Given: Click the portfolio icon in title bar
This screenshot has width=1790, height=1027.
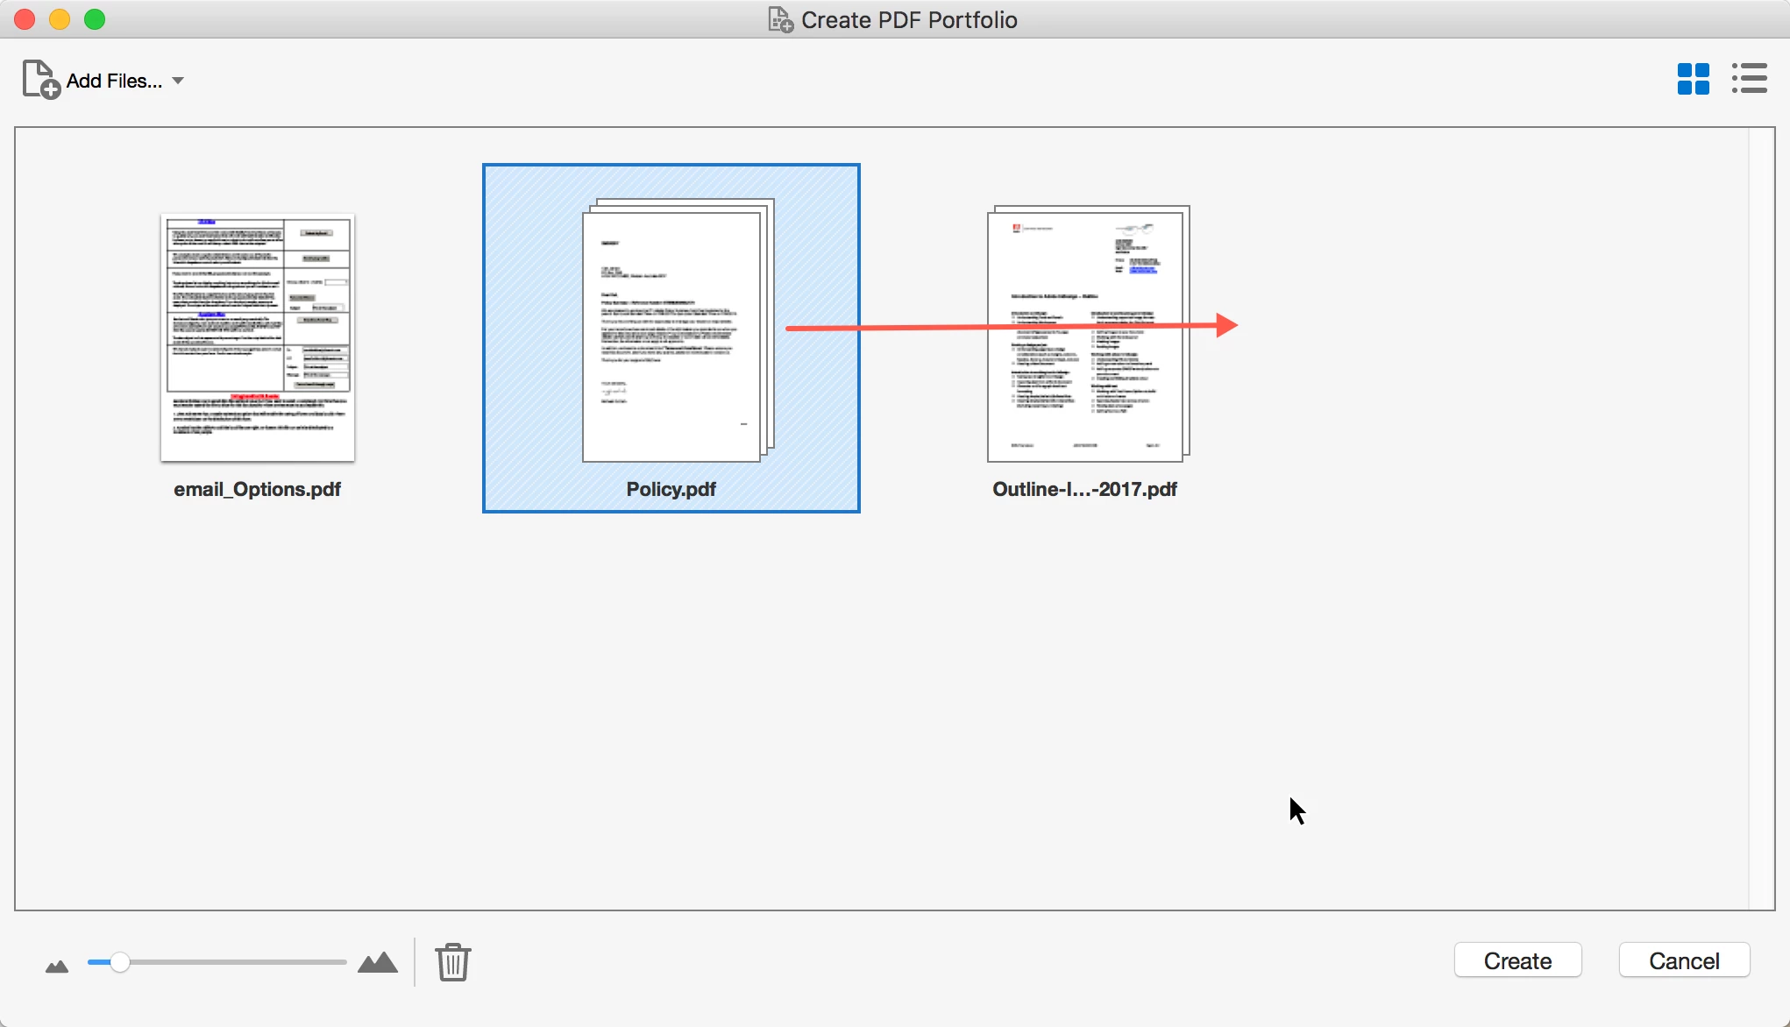Looking at the screenshot, I should 780,19.
